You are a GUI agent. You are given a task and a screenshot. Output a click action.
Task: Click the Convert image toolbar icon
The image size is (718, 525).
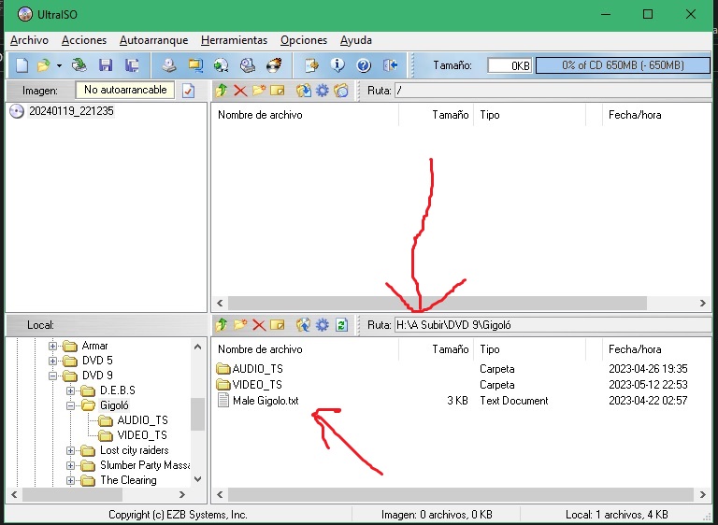pos(195,65)
